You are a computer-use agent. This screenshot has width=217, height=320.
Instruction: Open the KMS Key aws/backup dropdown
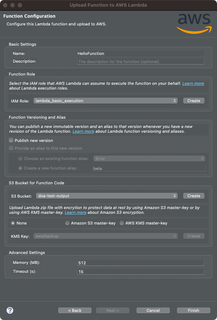[x=106, y=236]
